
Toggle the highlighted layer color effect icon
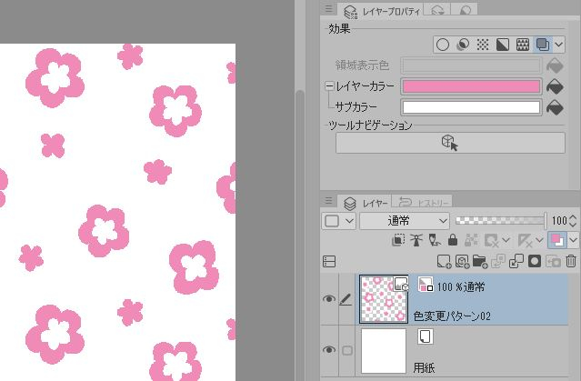pyautogui.click(x=543, y=45)
